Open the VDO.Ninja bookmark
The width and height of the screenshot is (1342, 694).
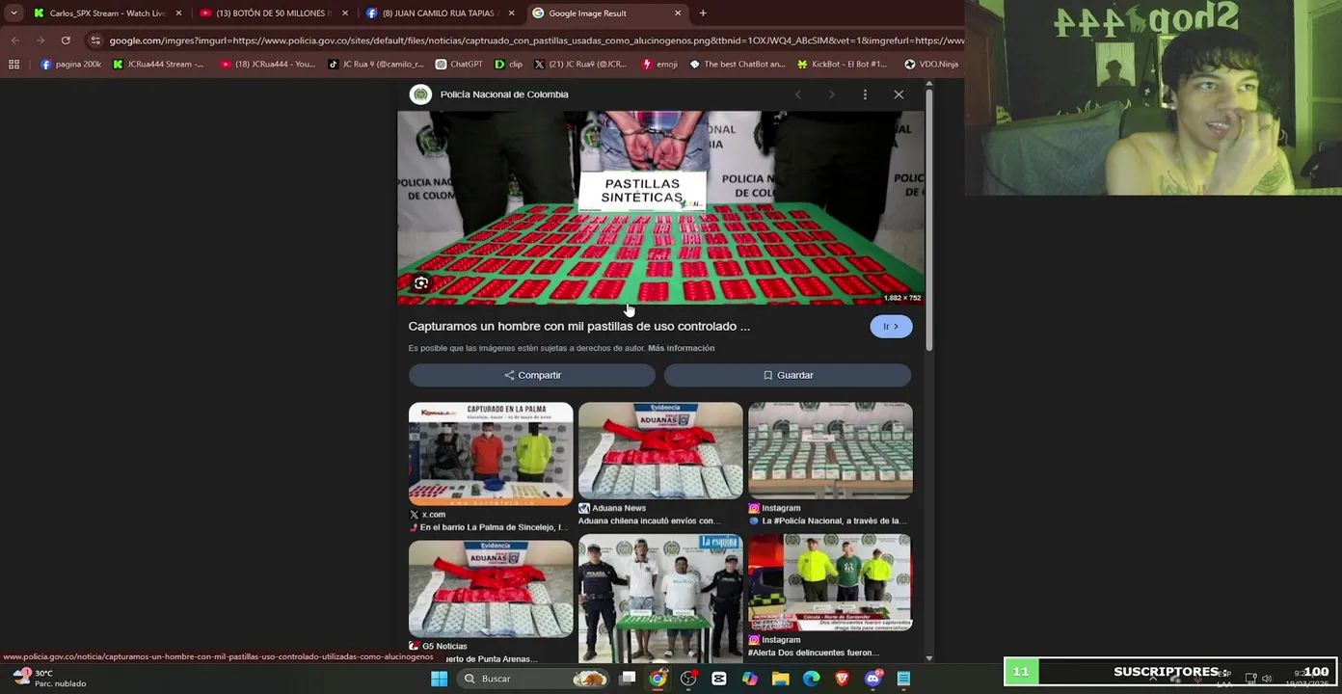click(931, 65)
